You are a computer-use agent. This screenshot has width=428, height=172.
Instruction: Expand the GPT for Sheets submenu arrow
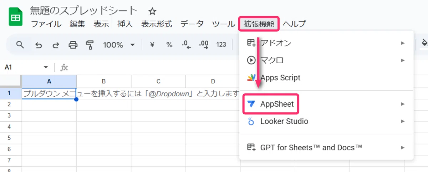[403, 147]
